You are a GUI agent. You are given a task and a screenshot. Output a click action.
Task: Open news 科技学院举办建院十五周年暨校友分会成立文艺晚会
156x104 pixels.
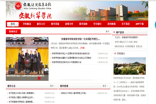tap(72, 58)
